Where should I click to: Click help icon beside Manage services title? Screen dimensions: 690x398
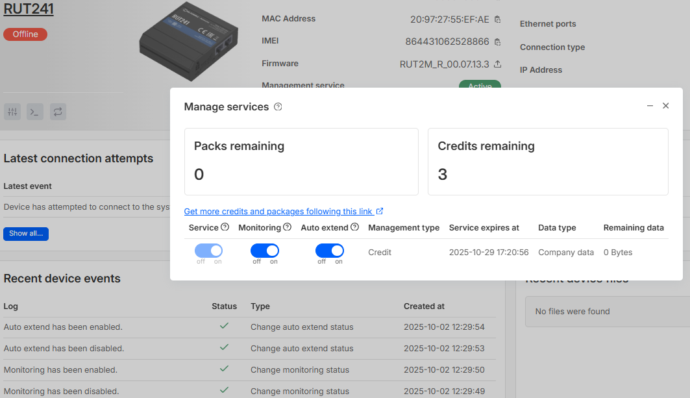tap(278, 107)
